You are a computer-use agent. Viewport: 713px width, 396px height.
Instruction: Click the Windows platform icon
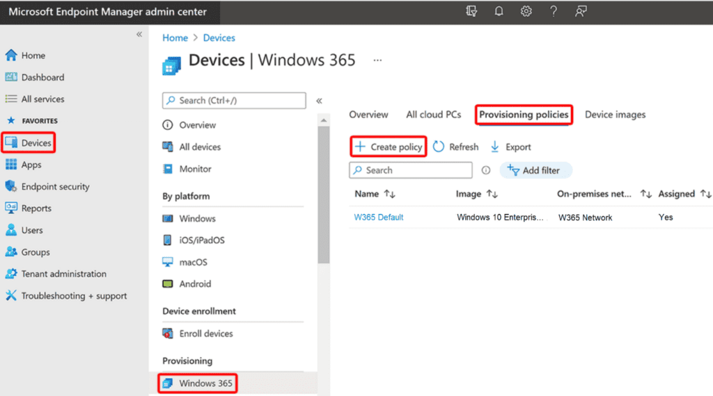tap(168, 218)
